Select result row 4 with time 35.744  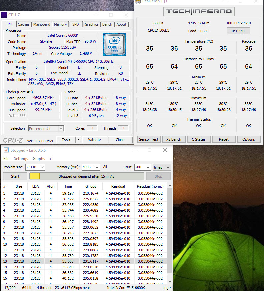coord(84,210)
